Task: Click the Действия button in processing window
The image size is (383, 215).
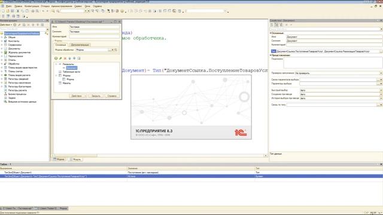Action: (x=78, y=96)
